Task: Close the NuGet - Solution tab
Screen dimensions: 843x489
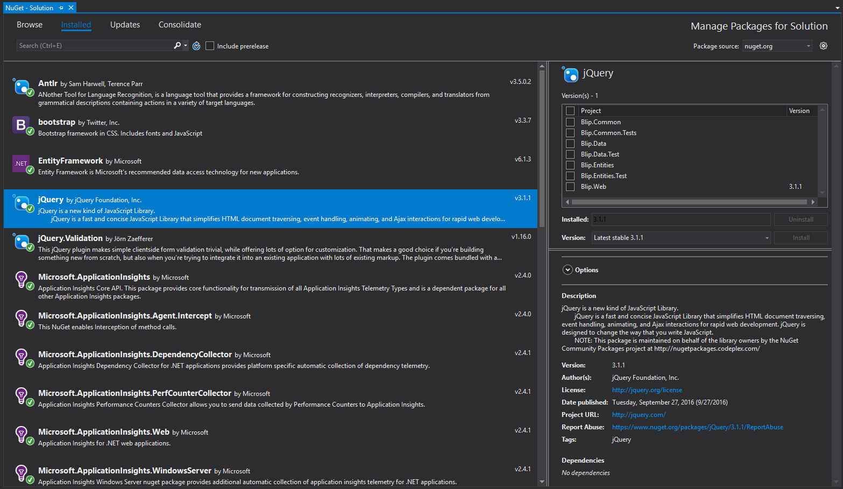Action: click(x=71, y=8)
